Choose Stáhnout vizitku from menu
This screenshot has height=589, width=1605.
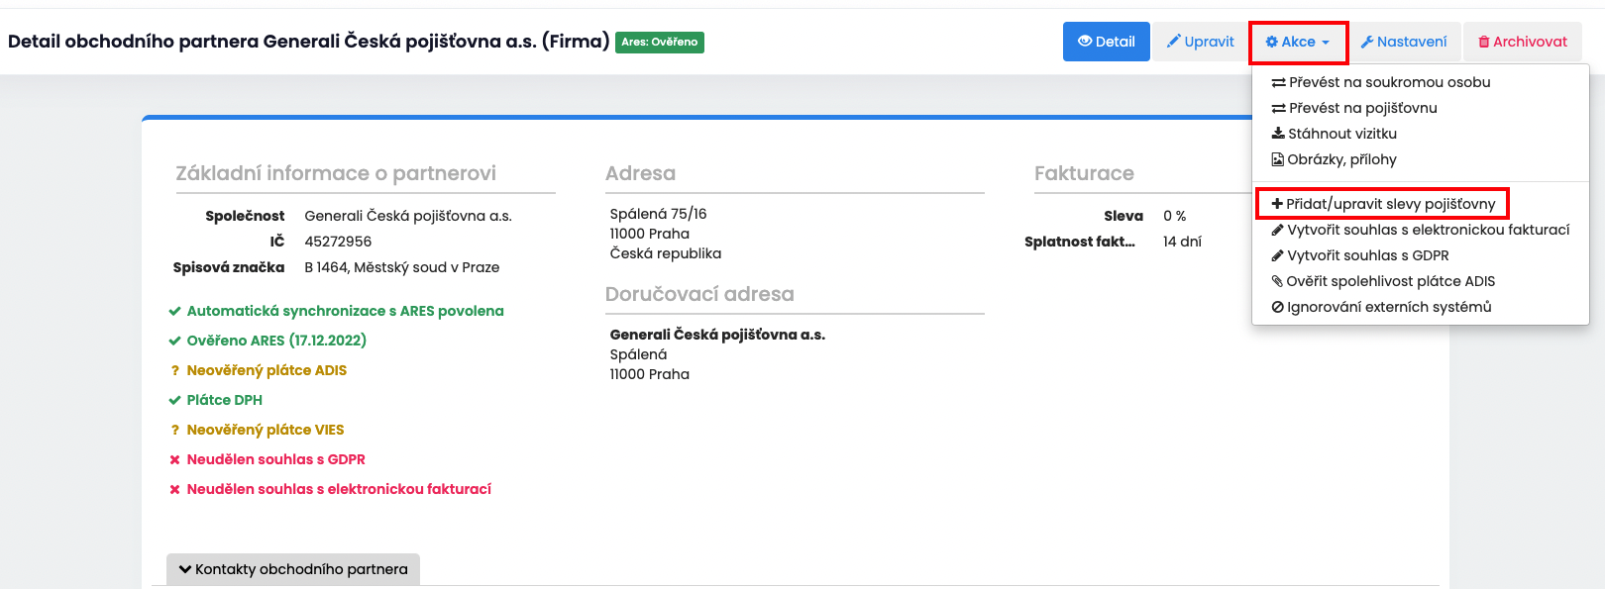pyautogui.click(x=1421, y=134)
